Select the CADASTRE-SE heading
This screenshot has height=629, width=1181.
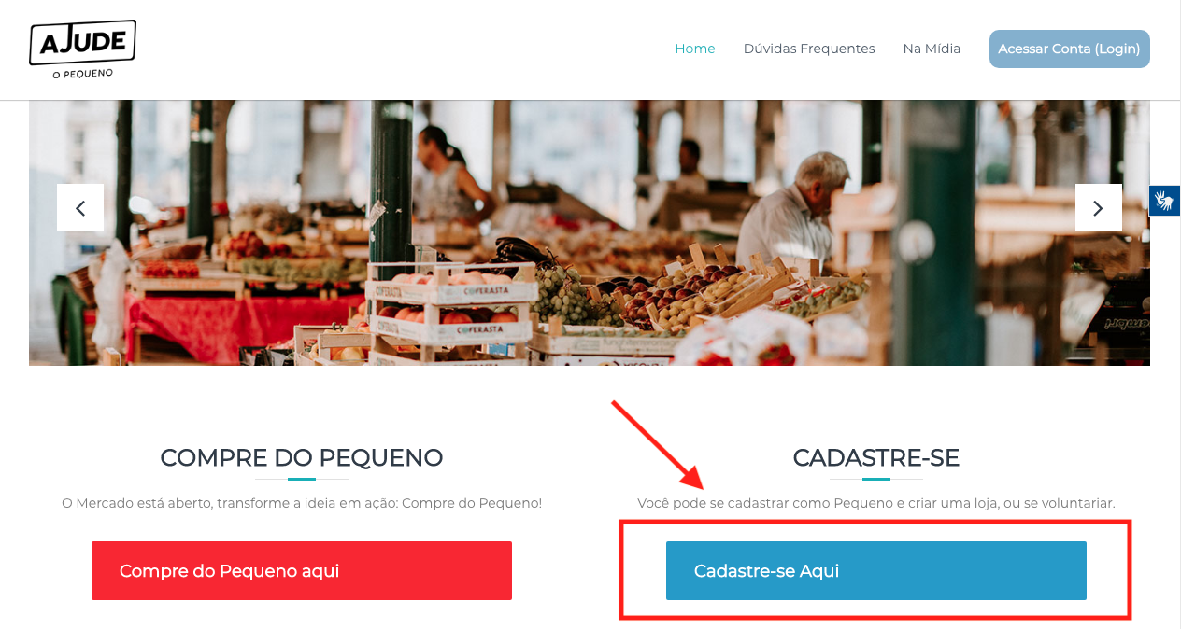click(876, 457)
